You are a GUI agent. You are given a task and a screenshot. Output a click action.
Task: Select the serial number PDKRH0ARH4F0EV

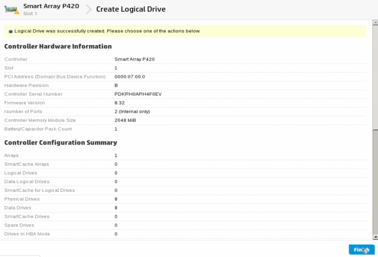coord(138,94)
